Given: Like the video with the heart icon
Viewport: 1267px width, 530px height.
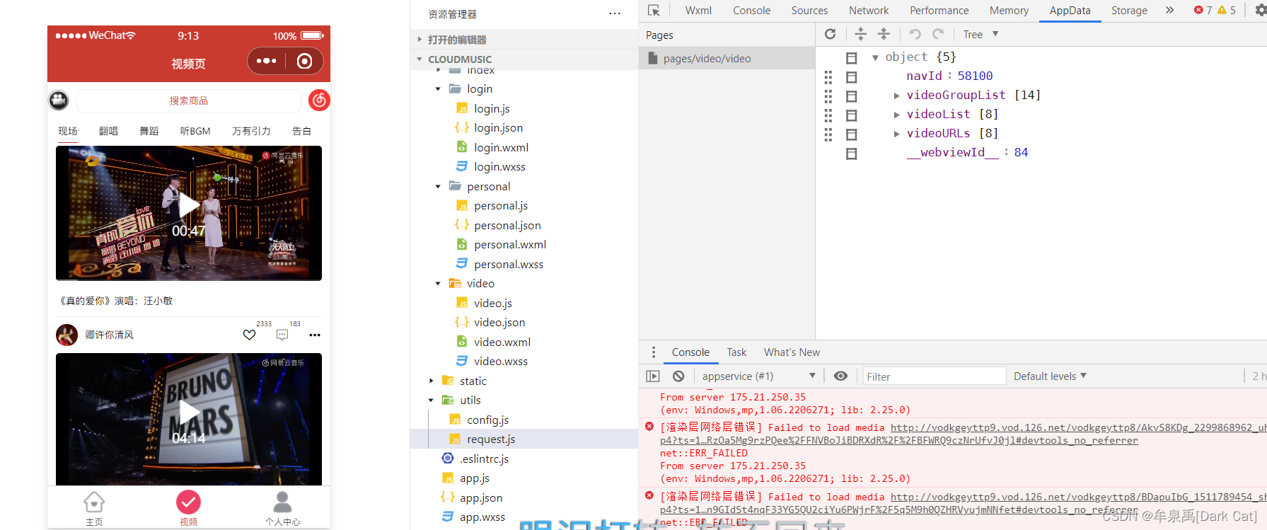Looking at the screenshot, I should point(250,335).
